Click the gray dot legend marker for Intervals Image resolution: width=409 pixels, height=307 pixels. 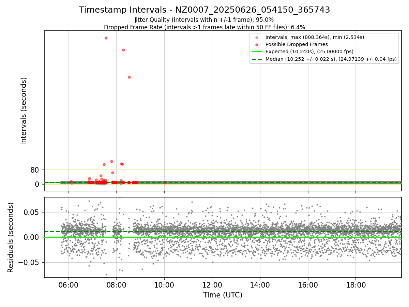coord(257,37)
